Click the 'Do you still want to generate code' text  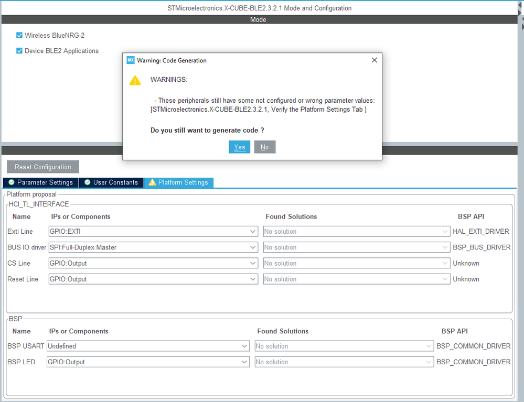click(207, 130)
